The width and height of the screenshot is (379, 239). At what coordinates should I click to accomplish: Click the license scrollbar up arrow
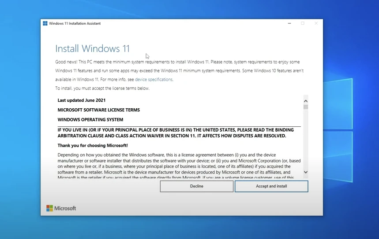305,101
